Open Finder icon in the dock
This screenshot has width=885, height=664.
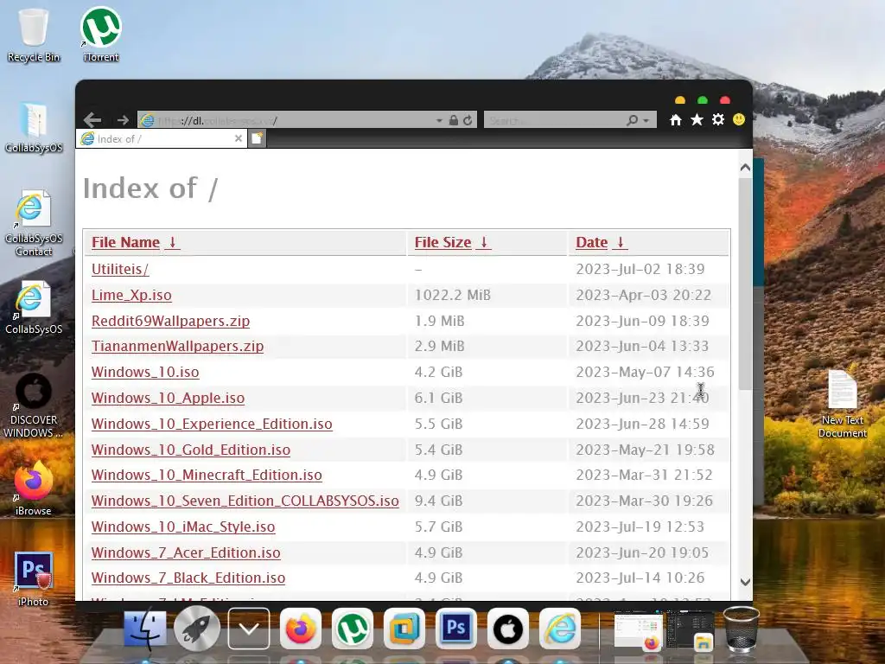145,629
